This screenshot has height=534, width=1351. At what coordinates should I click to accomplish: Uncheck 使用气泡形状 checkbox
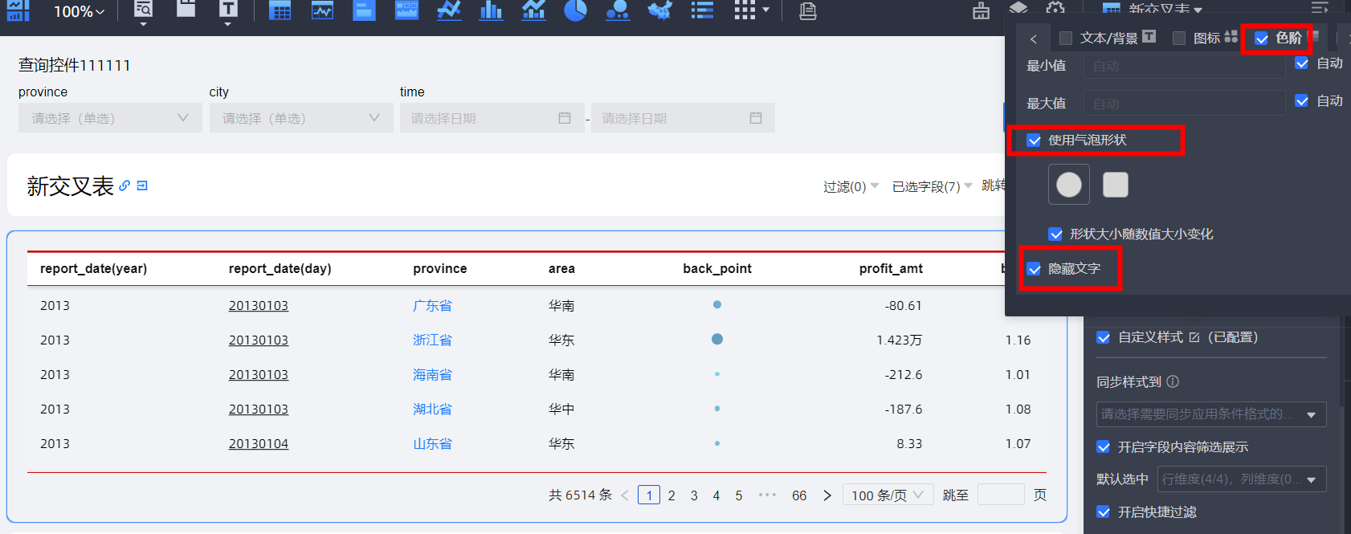(x=1035, y=141)
